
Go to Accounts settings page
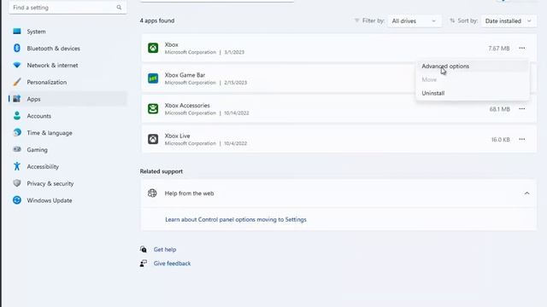pyautogui.click(x=68, y=116)
